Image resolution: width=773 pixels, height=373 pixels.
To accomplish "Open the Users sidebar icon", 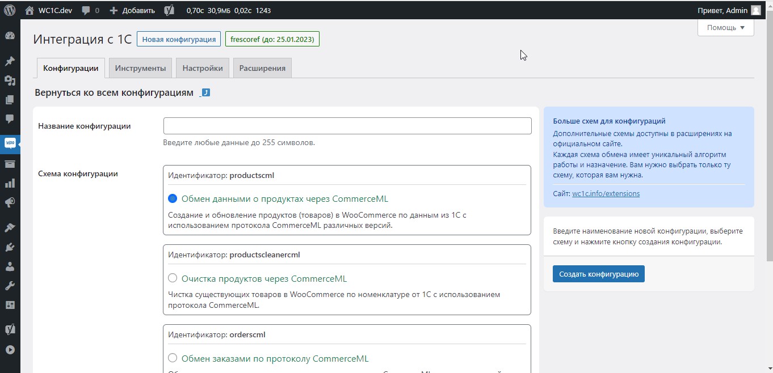I will (10, 266).
